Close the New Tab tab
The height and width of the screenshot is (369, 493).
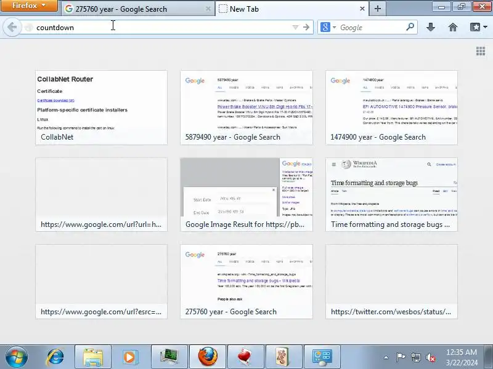pos(362,9)
